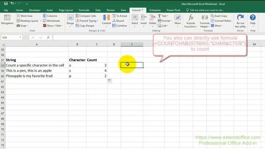265x149 pixels.
Task: Switch to the Power Pivot tab
Action: pos(173,10)
